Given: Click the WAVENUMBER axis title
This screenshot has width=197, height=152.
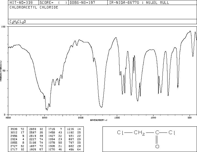Looking at the screenshot, I should tap(99, 120).
